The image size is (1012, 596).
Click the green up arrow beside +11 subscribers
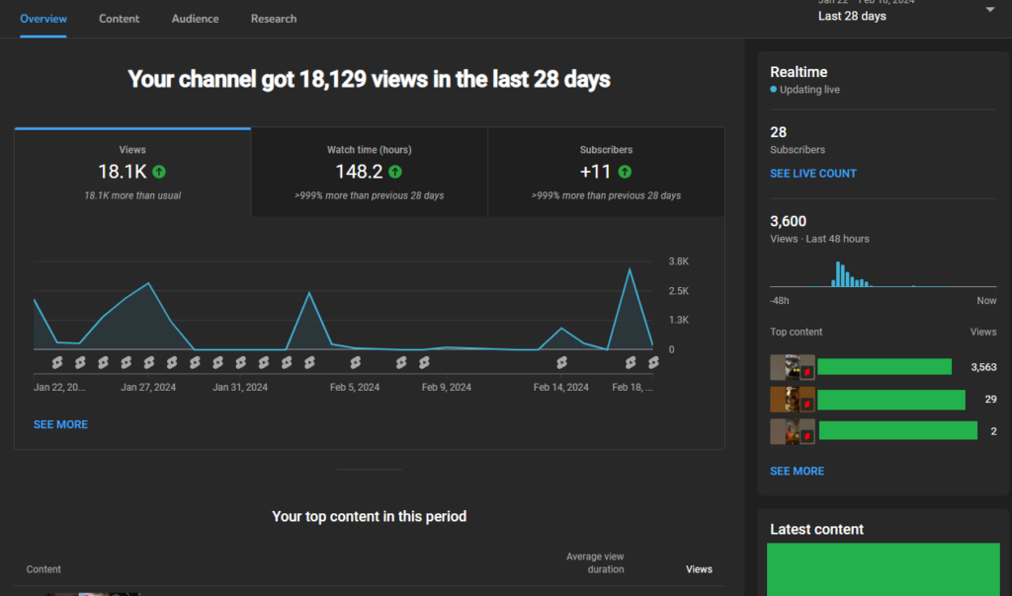coord(625,172)
